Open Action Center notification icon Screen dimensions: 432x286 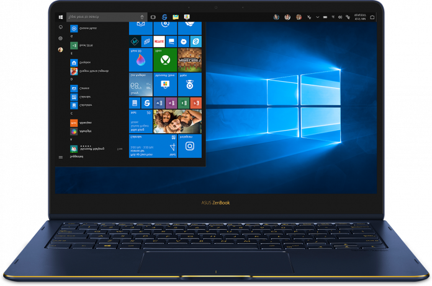(x=372, y=17)
